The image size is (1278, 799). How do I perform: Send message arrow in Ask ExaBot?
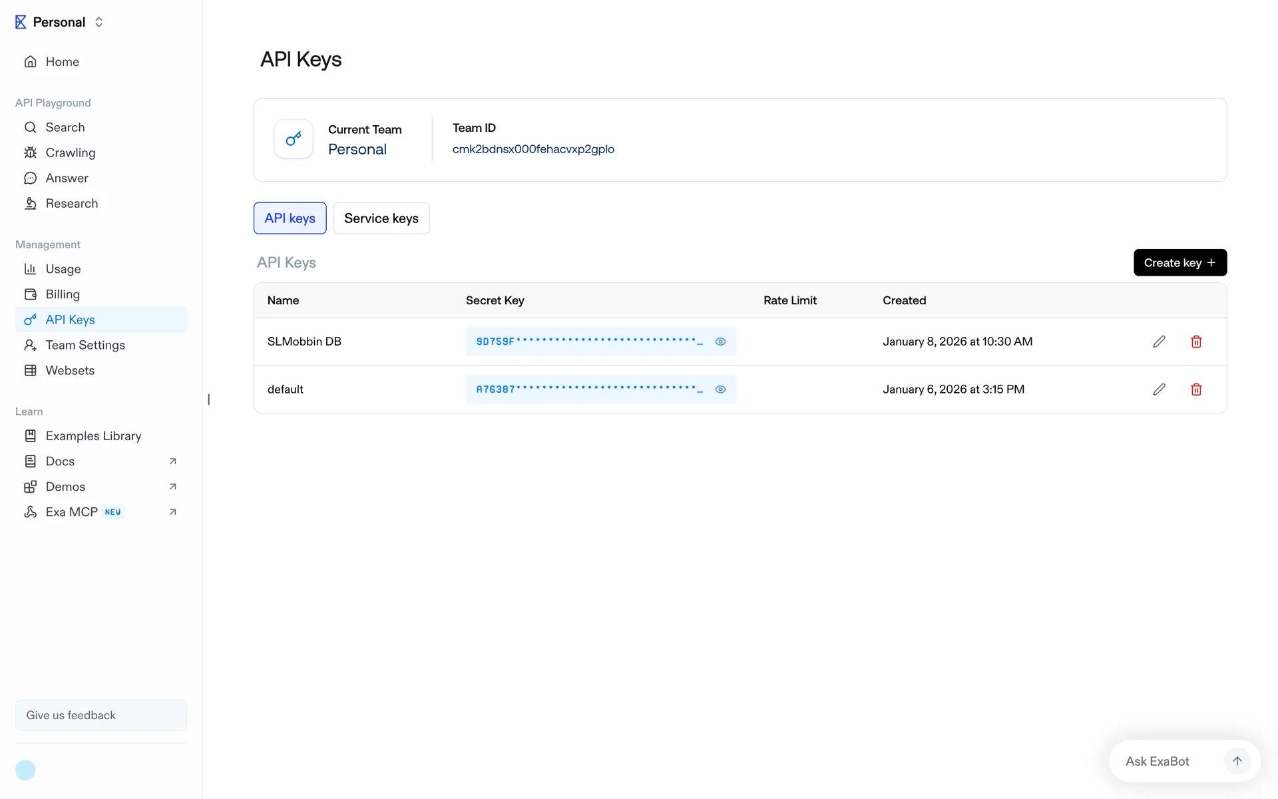(1237, 761)
